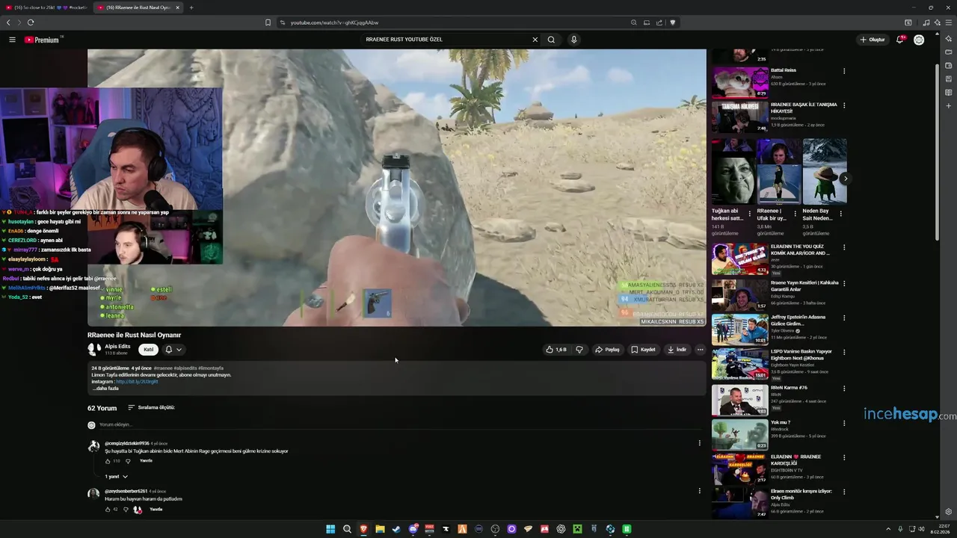Select the 'RRaenee ile Rust Nasıl Oynanır' tab
Image resolution: width=957 pixels, height=538 pixels.
tap(137, 7)
